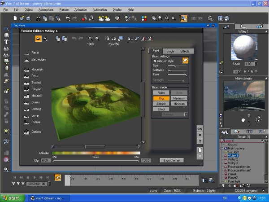
Task: Halve terrain resolution with the /2 icon
Action: tap(107, 39)
